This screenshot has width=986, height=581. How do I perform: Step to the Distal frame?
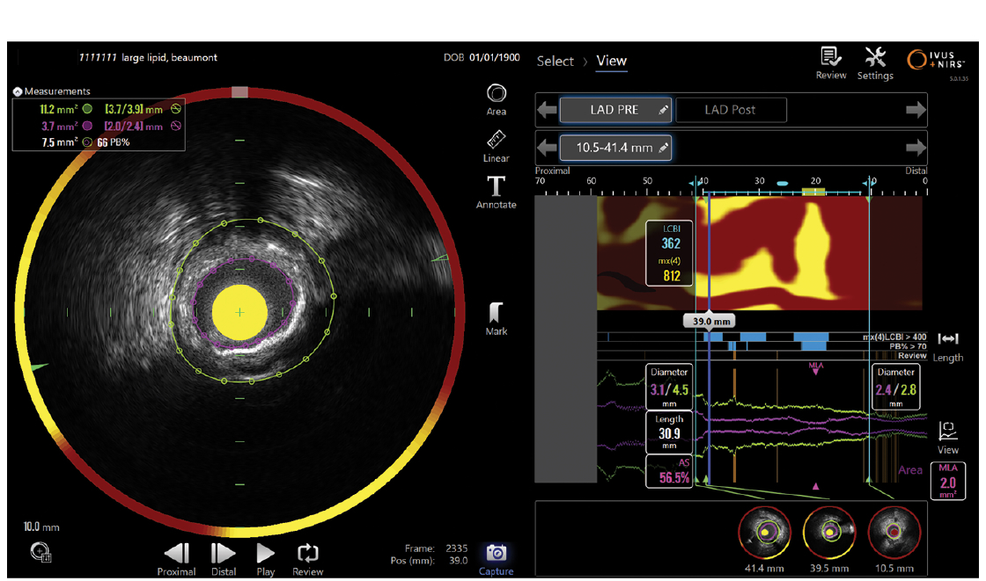224,559
